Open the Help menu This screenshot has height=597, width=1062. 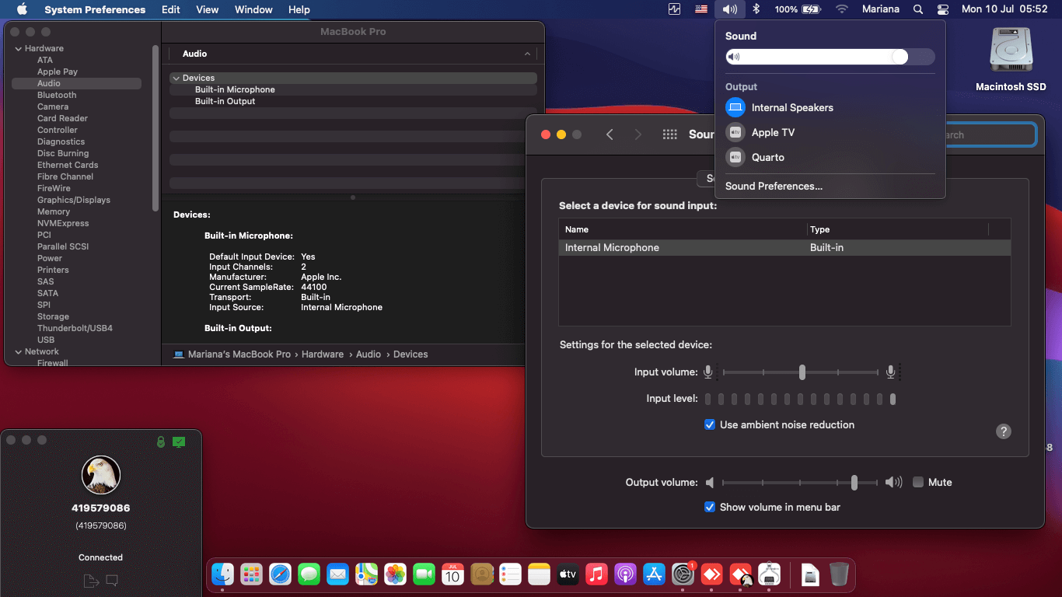tap(299, 9)
